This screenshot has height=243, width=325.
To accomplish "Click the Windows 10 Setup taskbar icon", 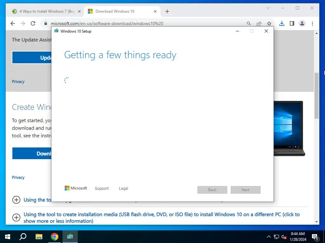I will click(70, 237).
